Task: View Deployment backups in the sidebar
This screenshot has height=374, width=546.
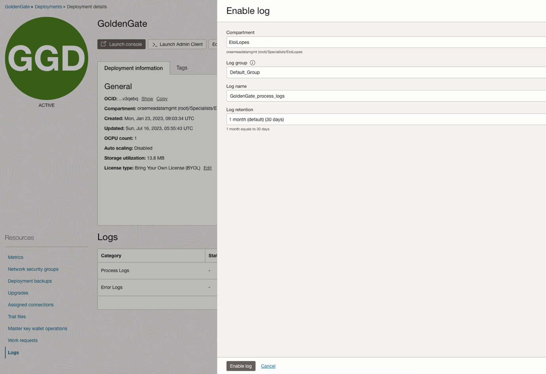Action: pos(30,281)
